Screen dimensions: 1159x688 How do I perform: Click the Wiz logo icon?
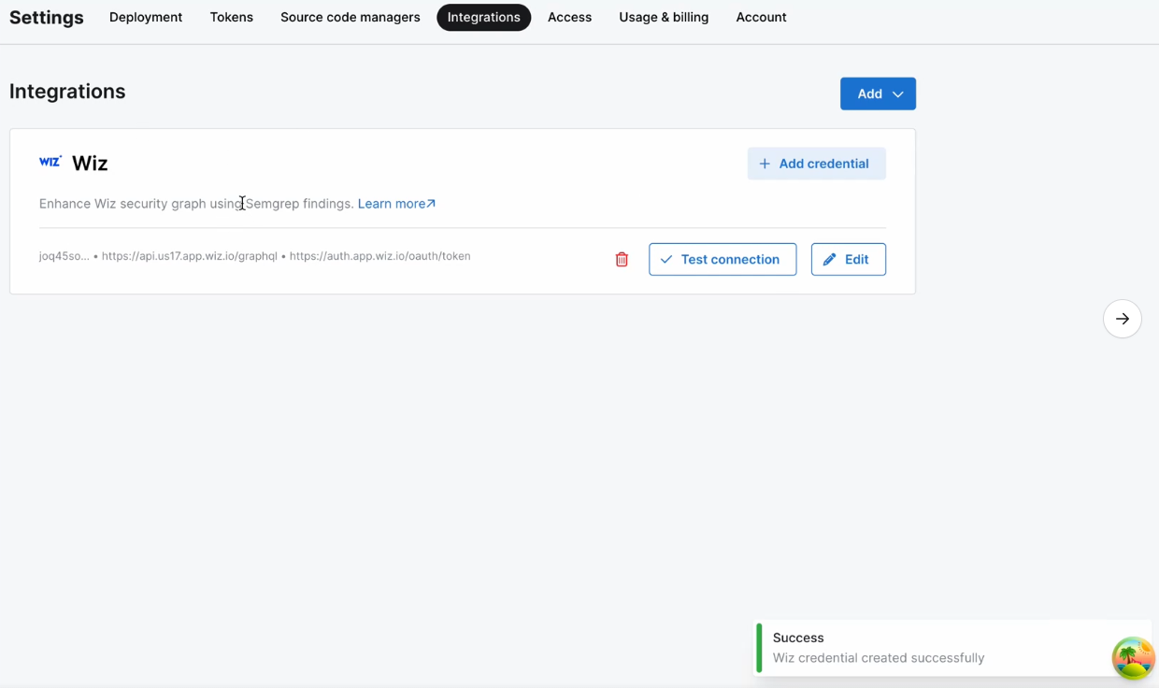(x=50, y=161)
